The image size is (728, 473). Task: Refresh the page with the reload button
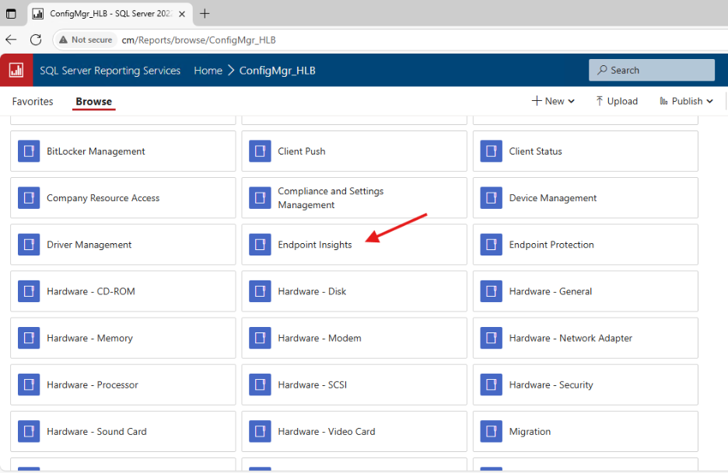[33, 40]
